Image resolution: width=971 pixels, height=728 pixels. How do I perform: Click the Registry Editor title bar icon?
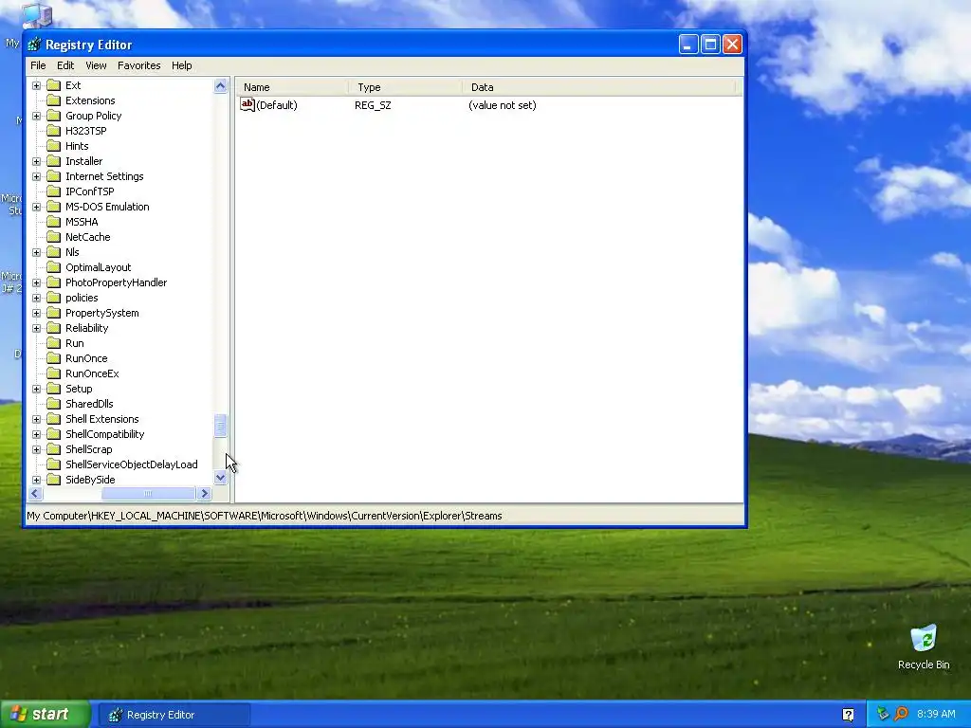coord(35,45)
